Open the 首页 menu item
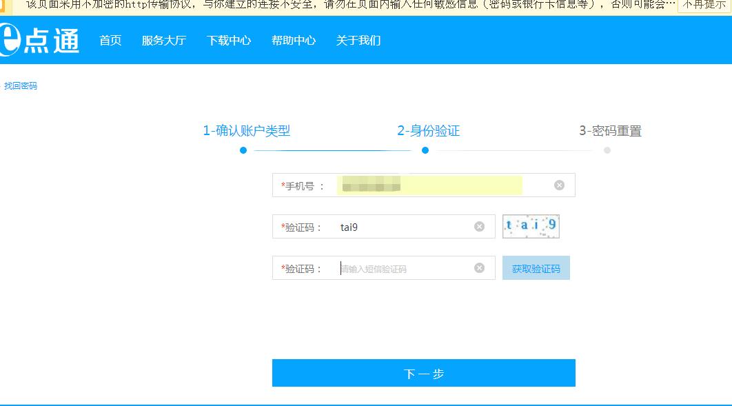 coord(109,40)
